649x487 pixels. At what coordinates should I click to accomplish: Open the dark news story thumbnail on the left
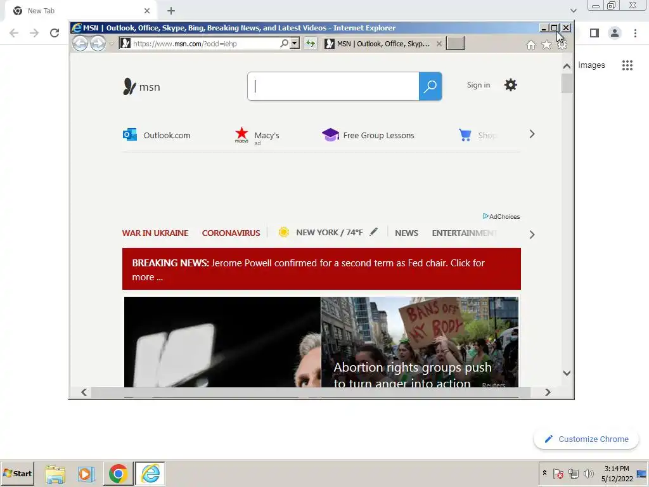[x=222, y=342]
